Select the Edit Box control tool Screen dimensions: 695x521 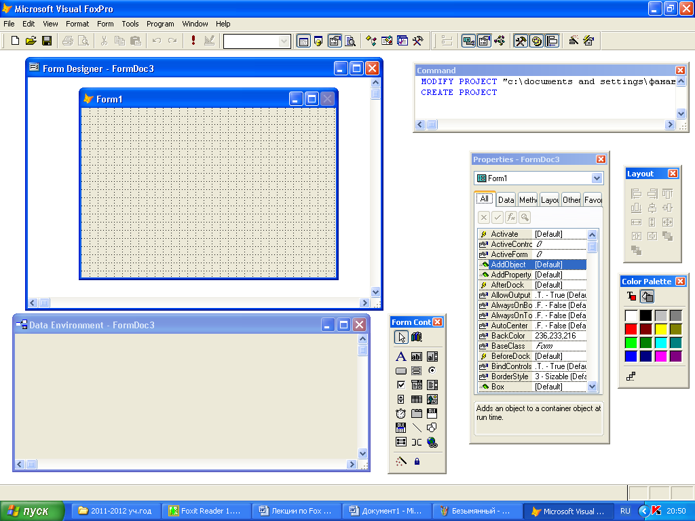(x=432, y=357)
